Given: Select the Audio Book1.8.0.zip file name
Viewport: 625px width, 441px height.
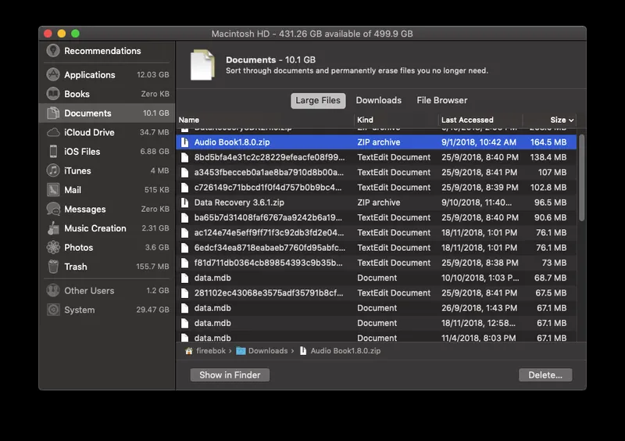Looking at the screenshot, I should click(232, 142).
